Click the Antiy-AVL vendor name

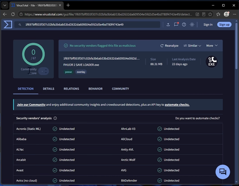pyautogui.click(x=127, y=149)
